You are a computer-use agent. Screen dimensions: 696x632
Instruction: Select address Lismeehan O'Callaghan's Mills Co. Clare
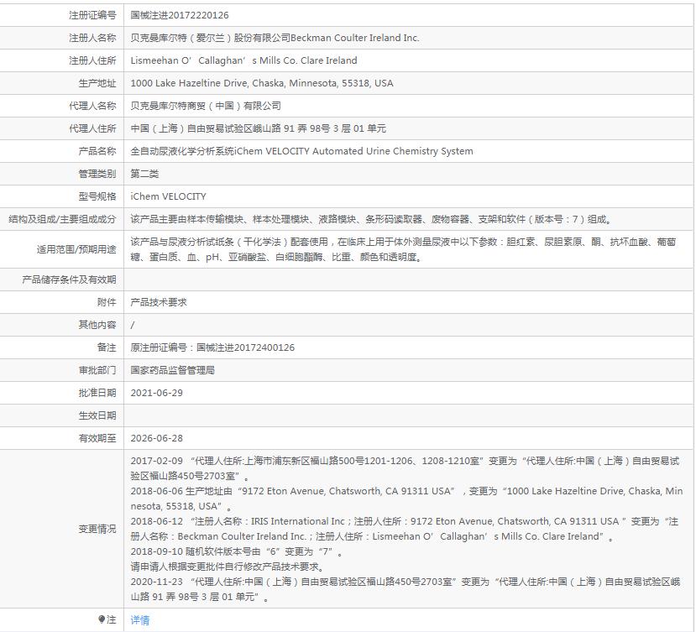point(243,60)
